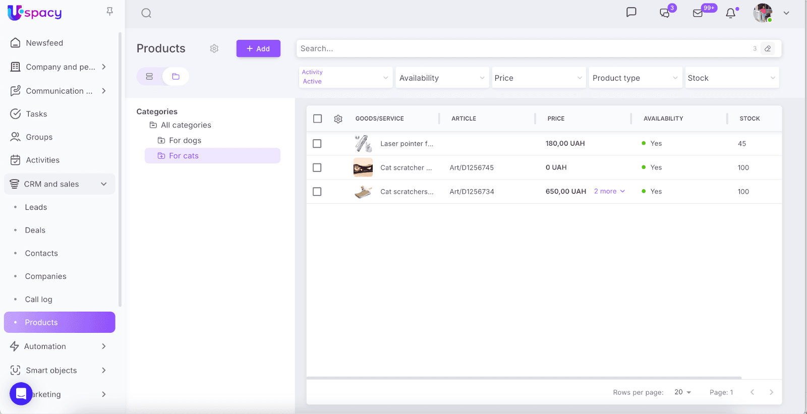
Task: Clear filters using the eraser icon
Action: point(768,48)
